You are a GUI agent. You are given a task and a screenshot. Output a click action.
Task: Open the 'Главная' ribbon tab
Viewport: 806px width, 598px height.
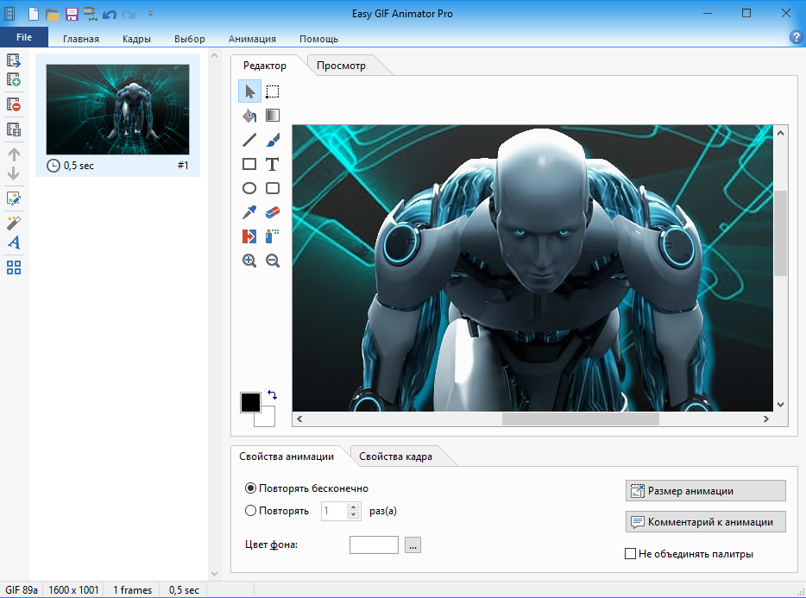[81, 39]
